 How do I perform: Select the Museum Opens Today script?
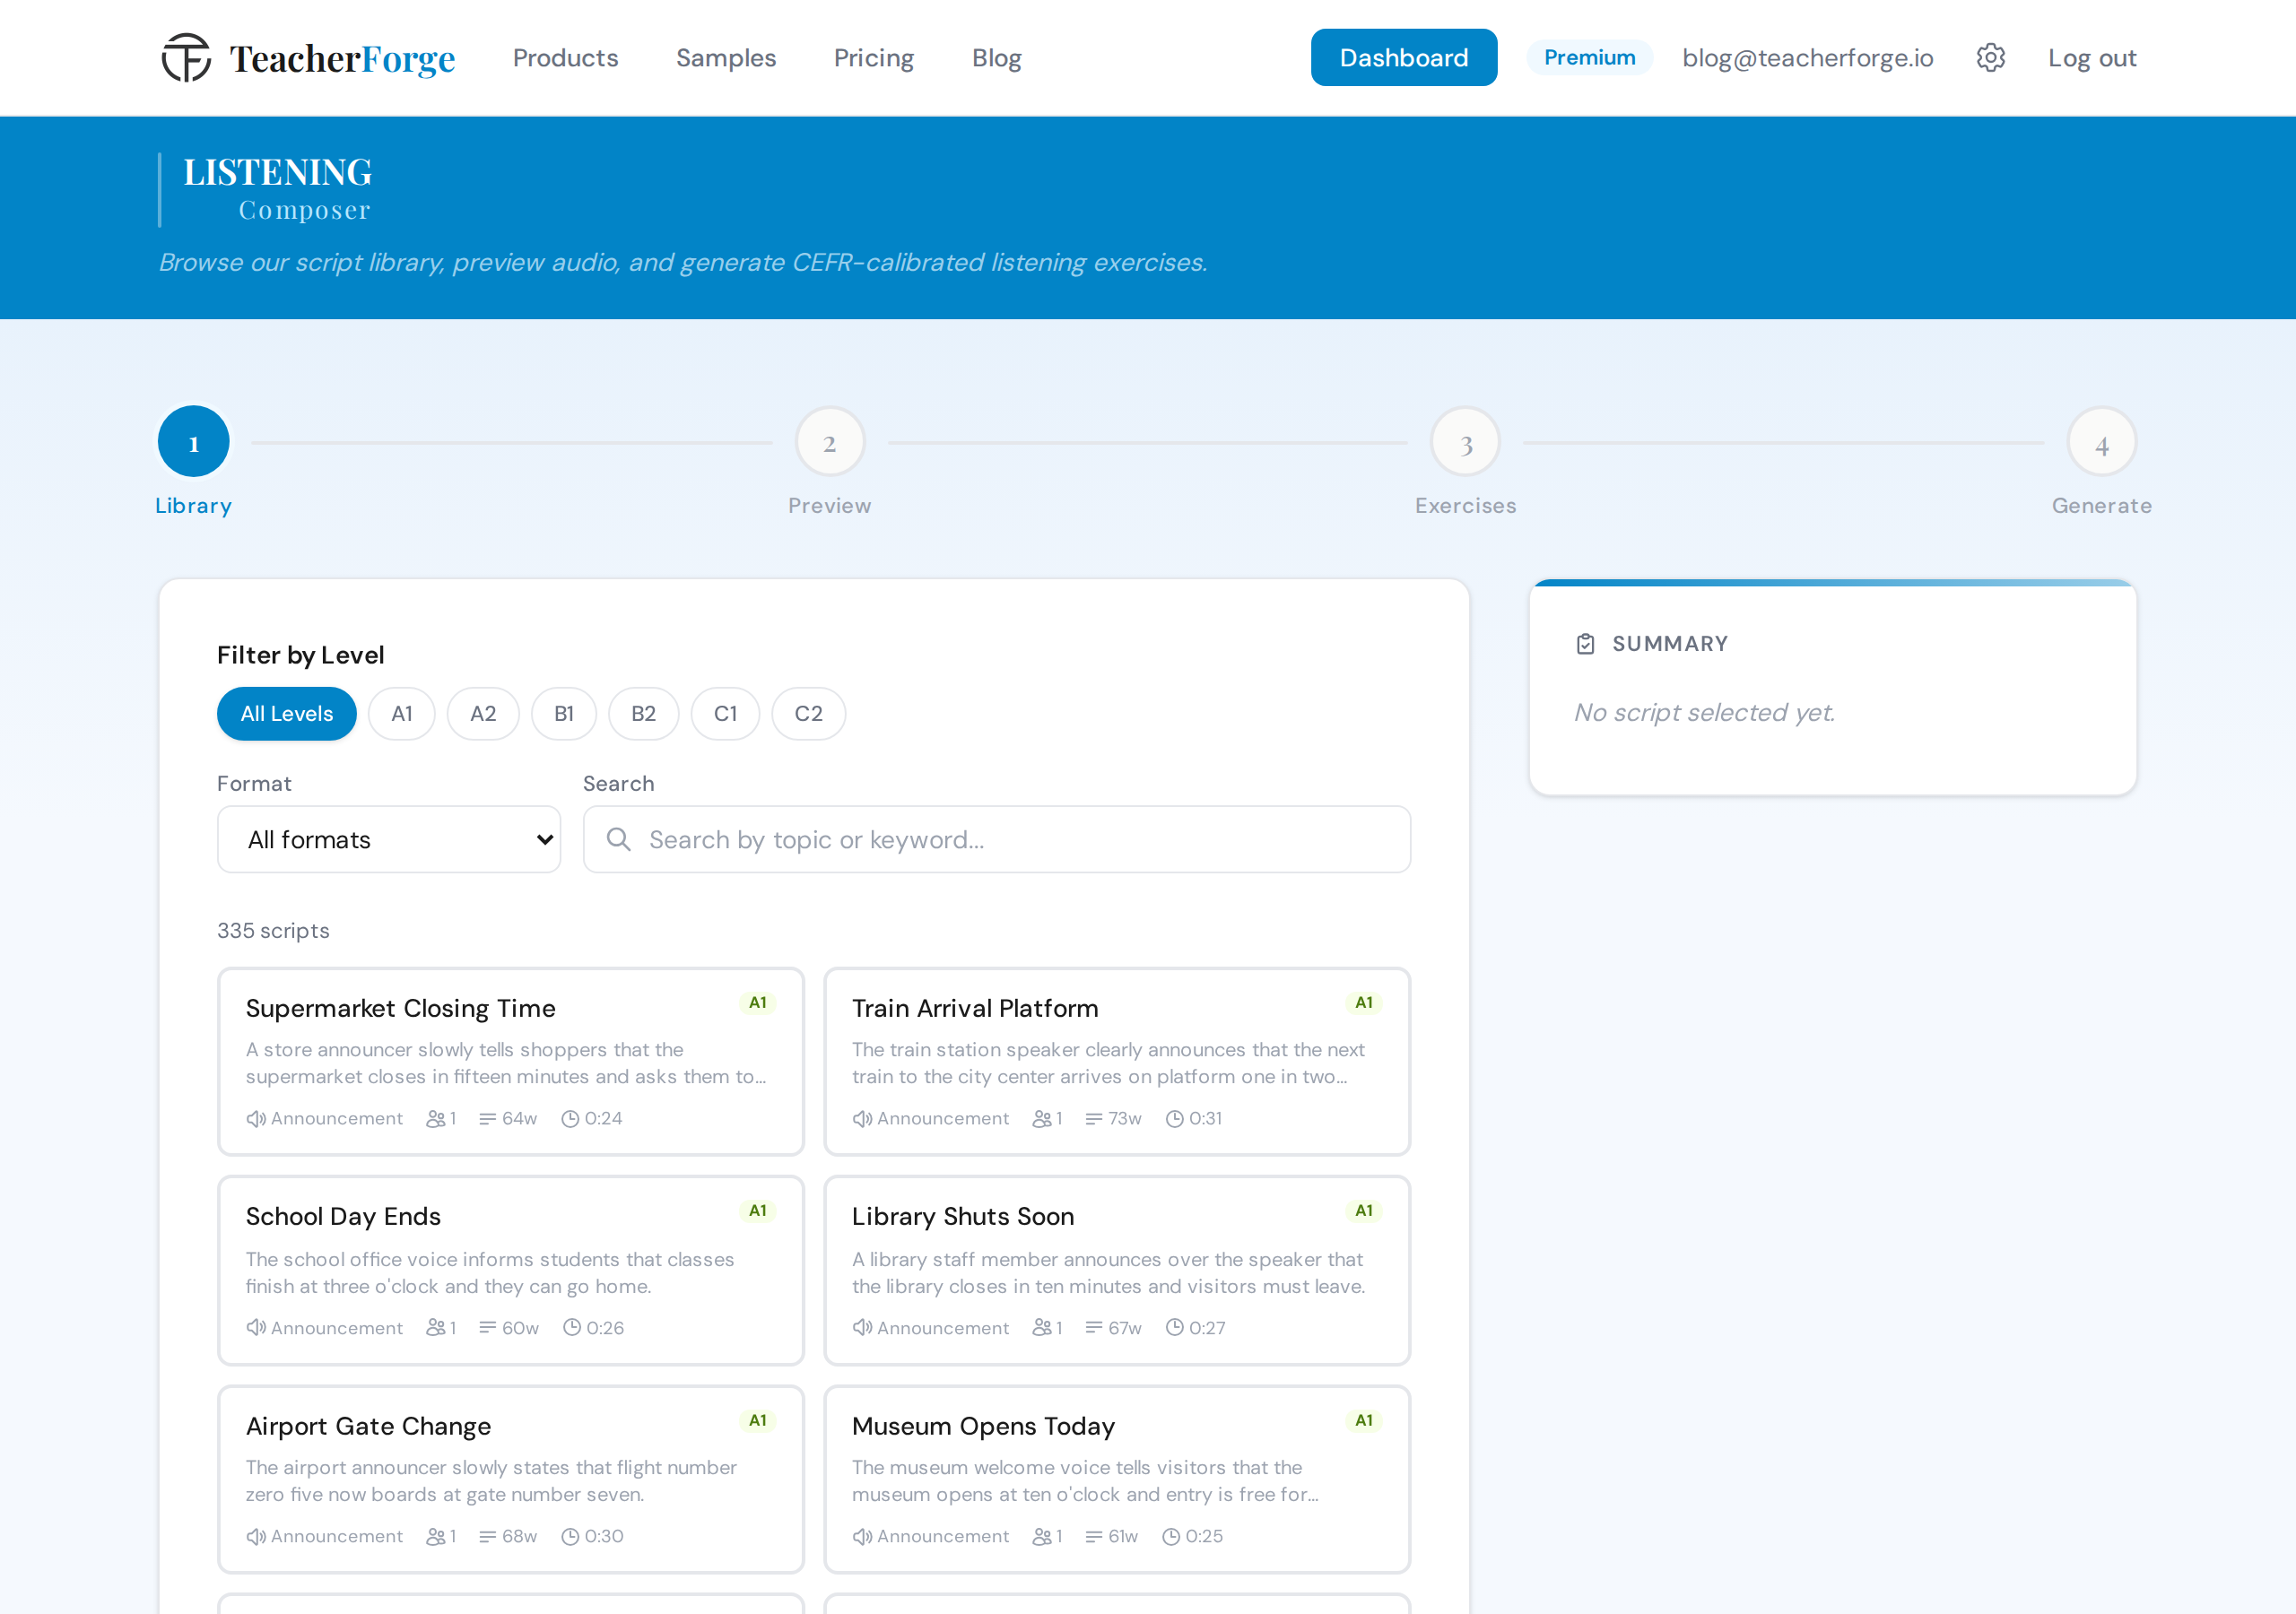(x=1117, y=1479)
